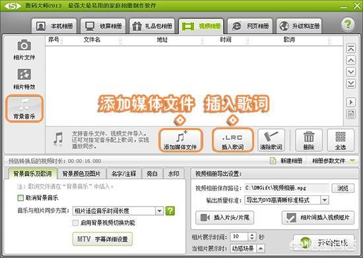
Task: Click the 序号 column header
Action: [53, 40]
